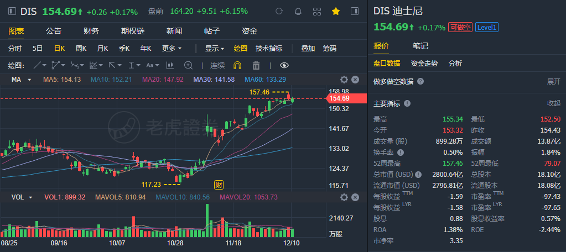Switch to 资金 tab

point(250,31)
